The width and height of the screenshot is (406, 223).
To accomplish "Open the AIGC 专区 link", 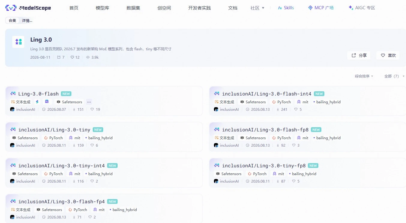I will point(362,8).
